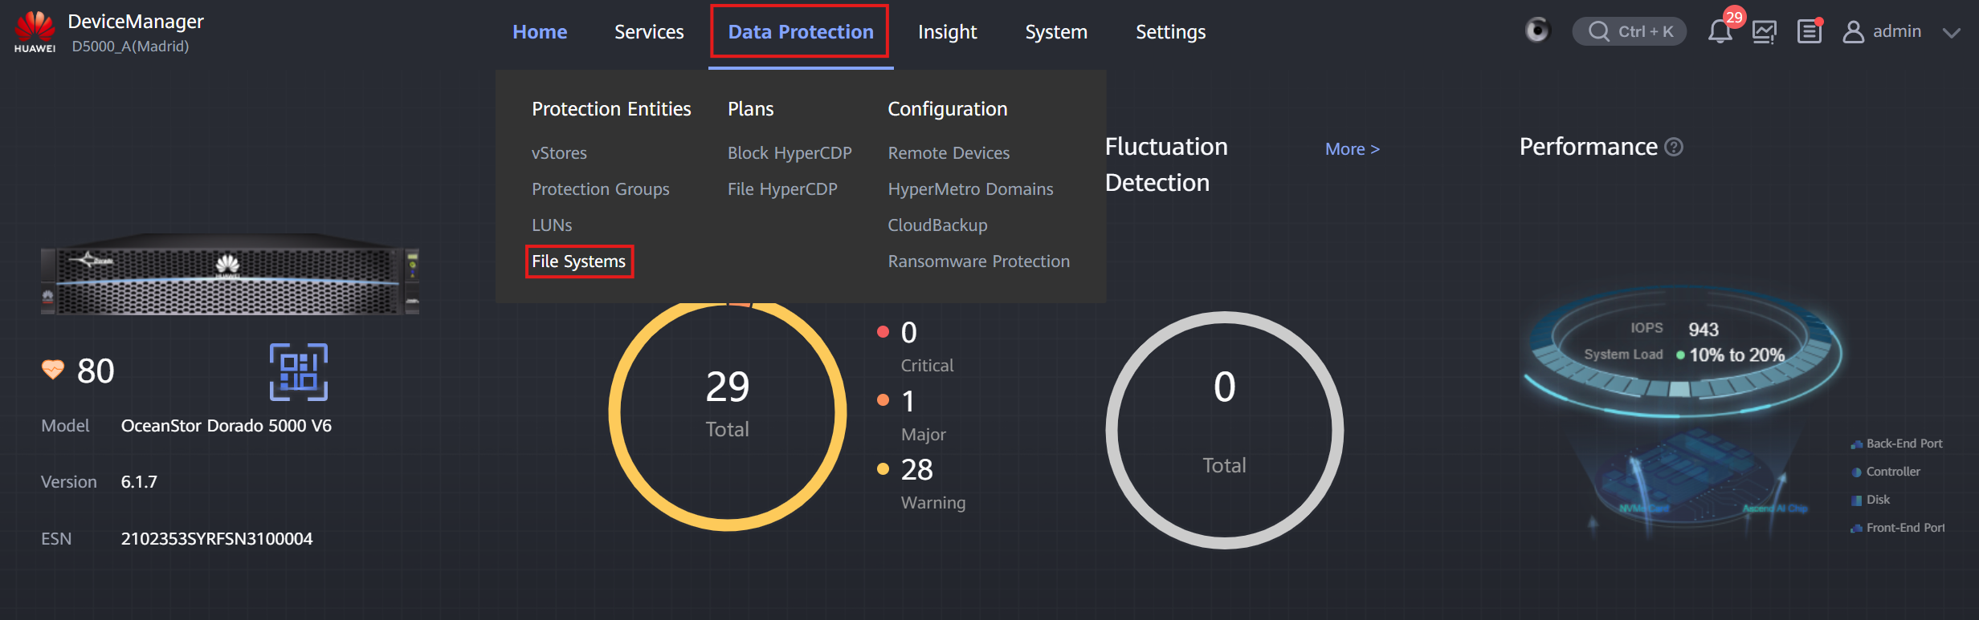Click the Performance help question mark icon
This screenshot has width=1979, height=620.
click(1674, 147)
